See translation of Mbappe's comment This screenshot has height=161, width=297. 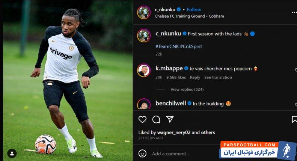pyautogui.click(x=218, y=77)
